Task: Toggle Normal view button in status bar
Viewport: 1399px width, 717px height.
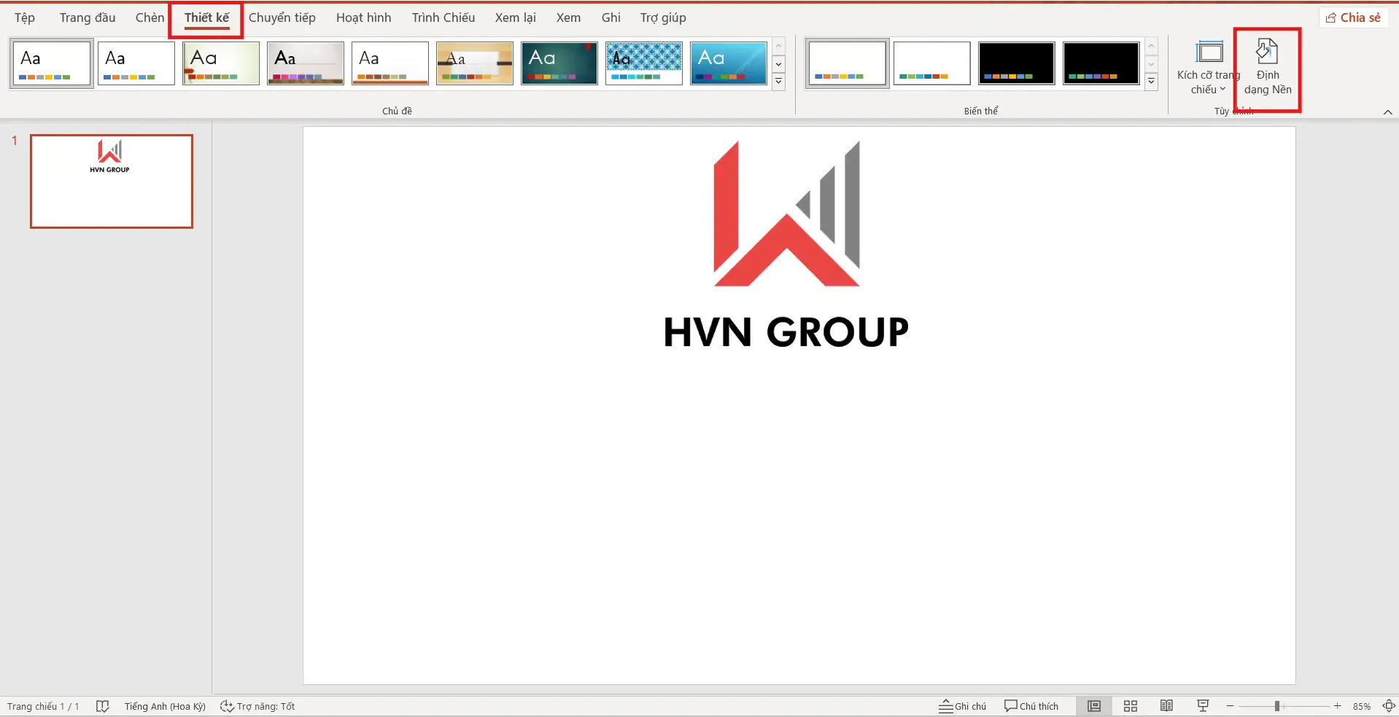Action: 1093,706
